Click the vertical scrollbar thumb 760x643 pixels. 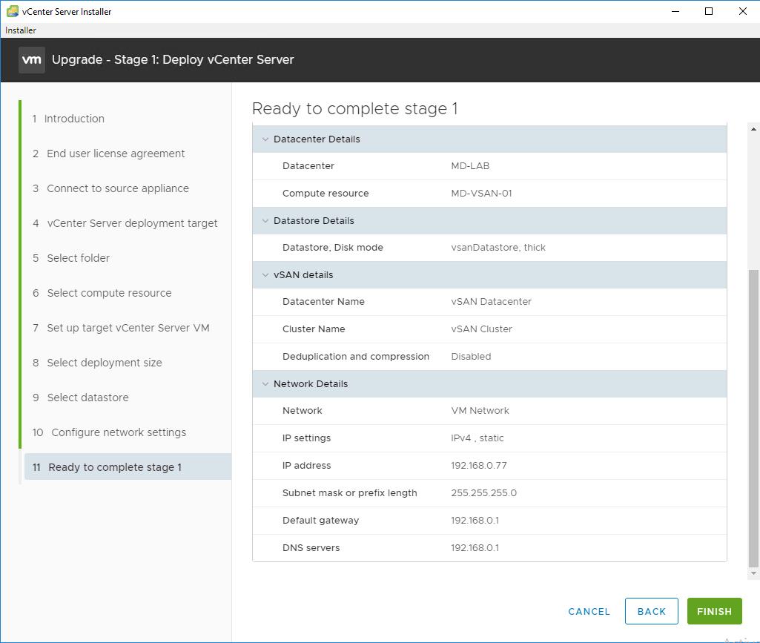pyautogui.click(x=753, y=418)
